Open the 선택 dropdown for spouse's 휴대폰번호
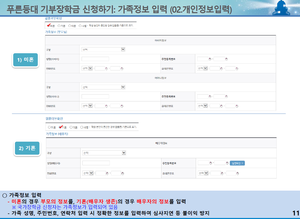This screenshot has width=300, height=219. click(203, 173)
